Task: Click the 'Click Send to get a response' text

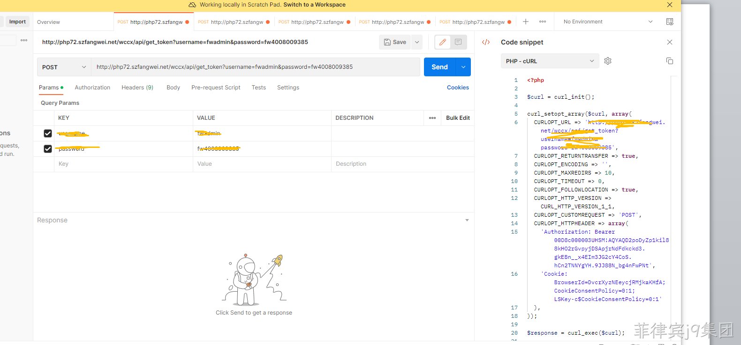Action: click(x=254, y=313)
